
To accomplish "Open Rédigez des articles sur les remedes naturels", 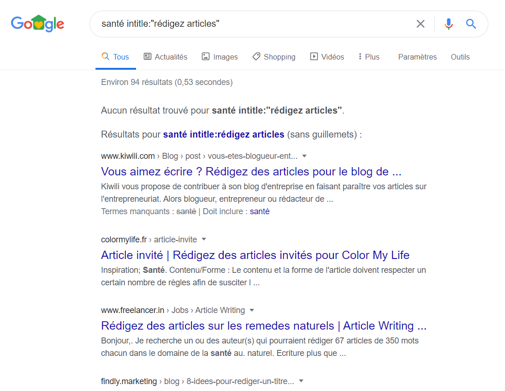I will pos(264,325).
